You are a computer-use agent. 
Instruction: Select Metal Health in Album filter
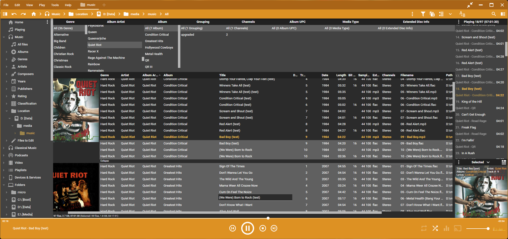click(x=154, y=54)
